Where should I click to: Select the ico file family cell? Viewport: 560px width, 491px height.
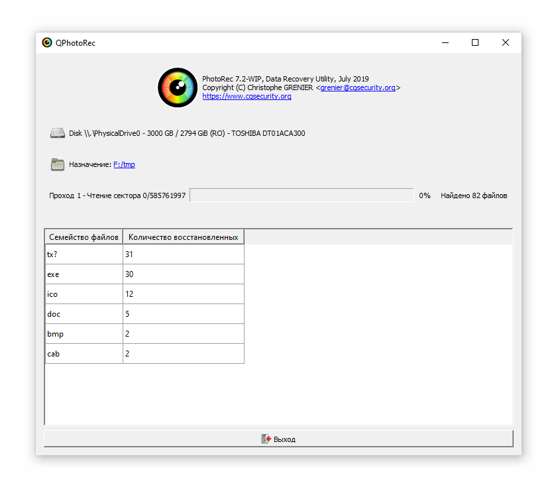click(84, 294)
